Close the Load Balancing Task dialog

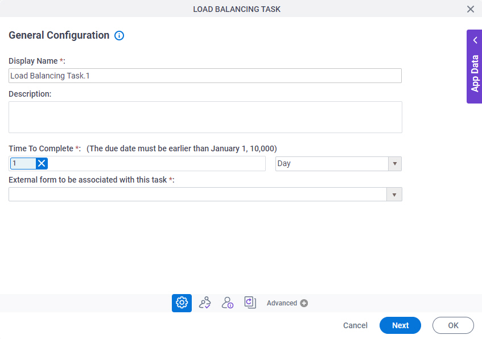[470, 9]
